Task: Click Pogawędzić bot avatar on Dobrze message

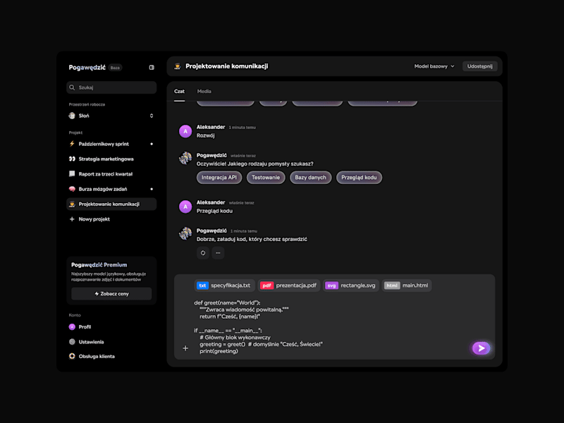Action: (x=185, y=233)
